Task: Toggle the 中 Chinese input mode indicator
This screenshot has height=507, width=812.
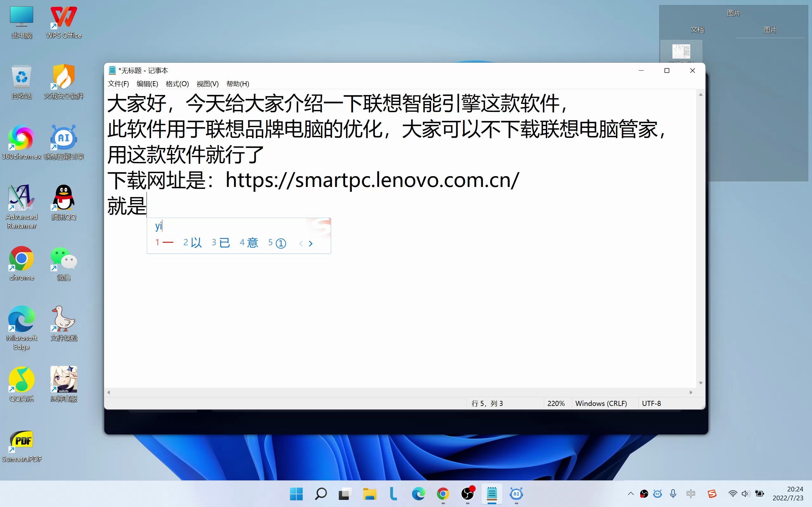Action: [x=691, y=494]
